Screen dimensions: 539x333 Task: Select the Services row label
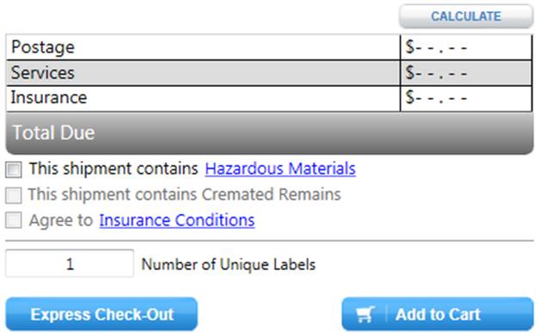tap(43, 72)
